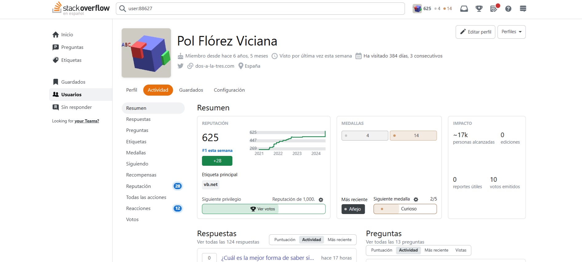Select Recompensas in activity menu
The image size is (582, 262).
(x=153, y=175)
